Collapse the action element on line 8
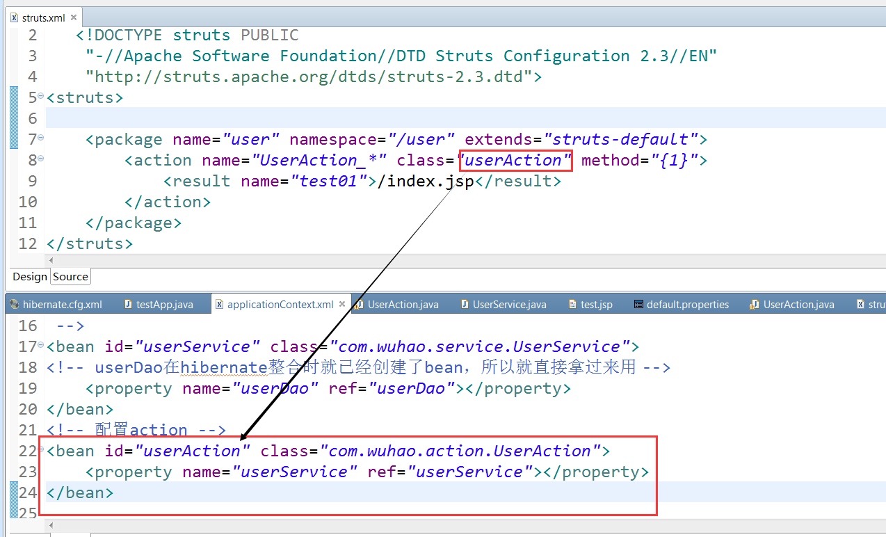 [40, 158]
